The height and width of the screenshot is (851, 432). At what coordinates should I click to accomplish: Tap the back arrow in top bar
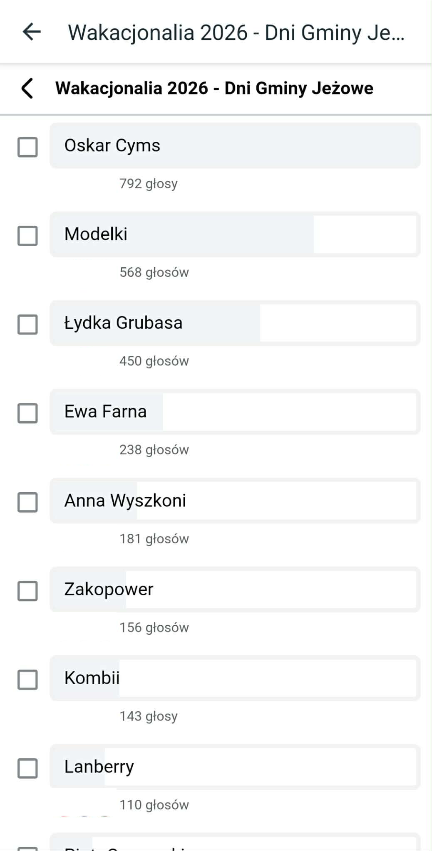click(32, 32)
